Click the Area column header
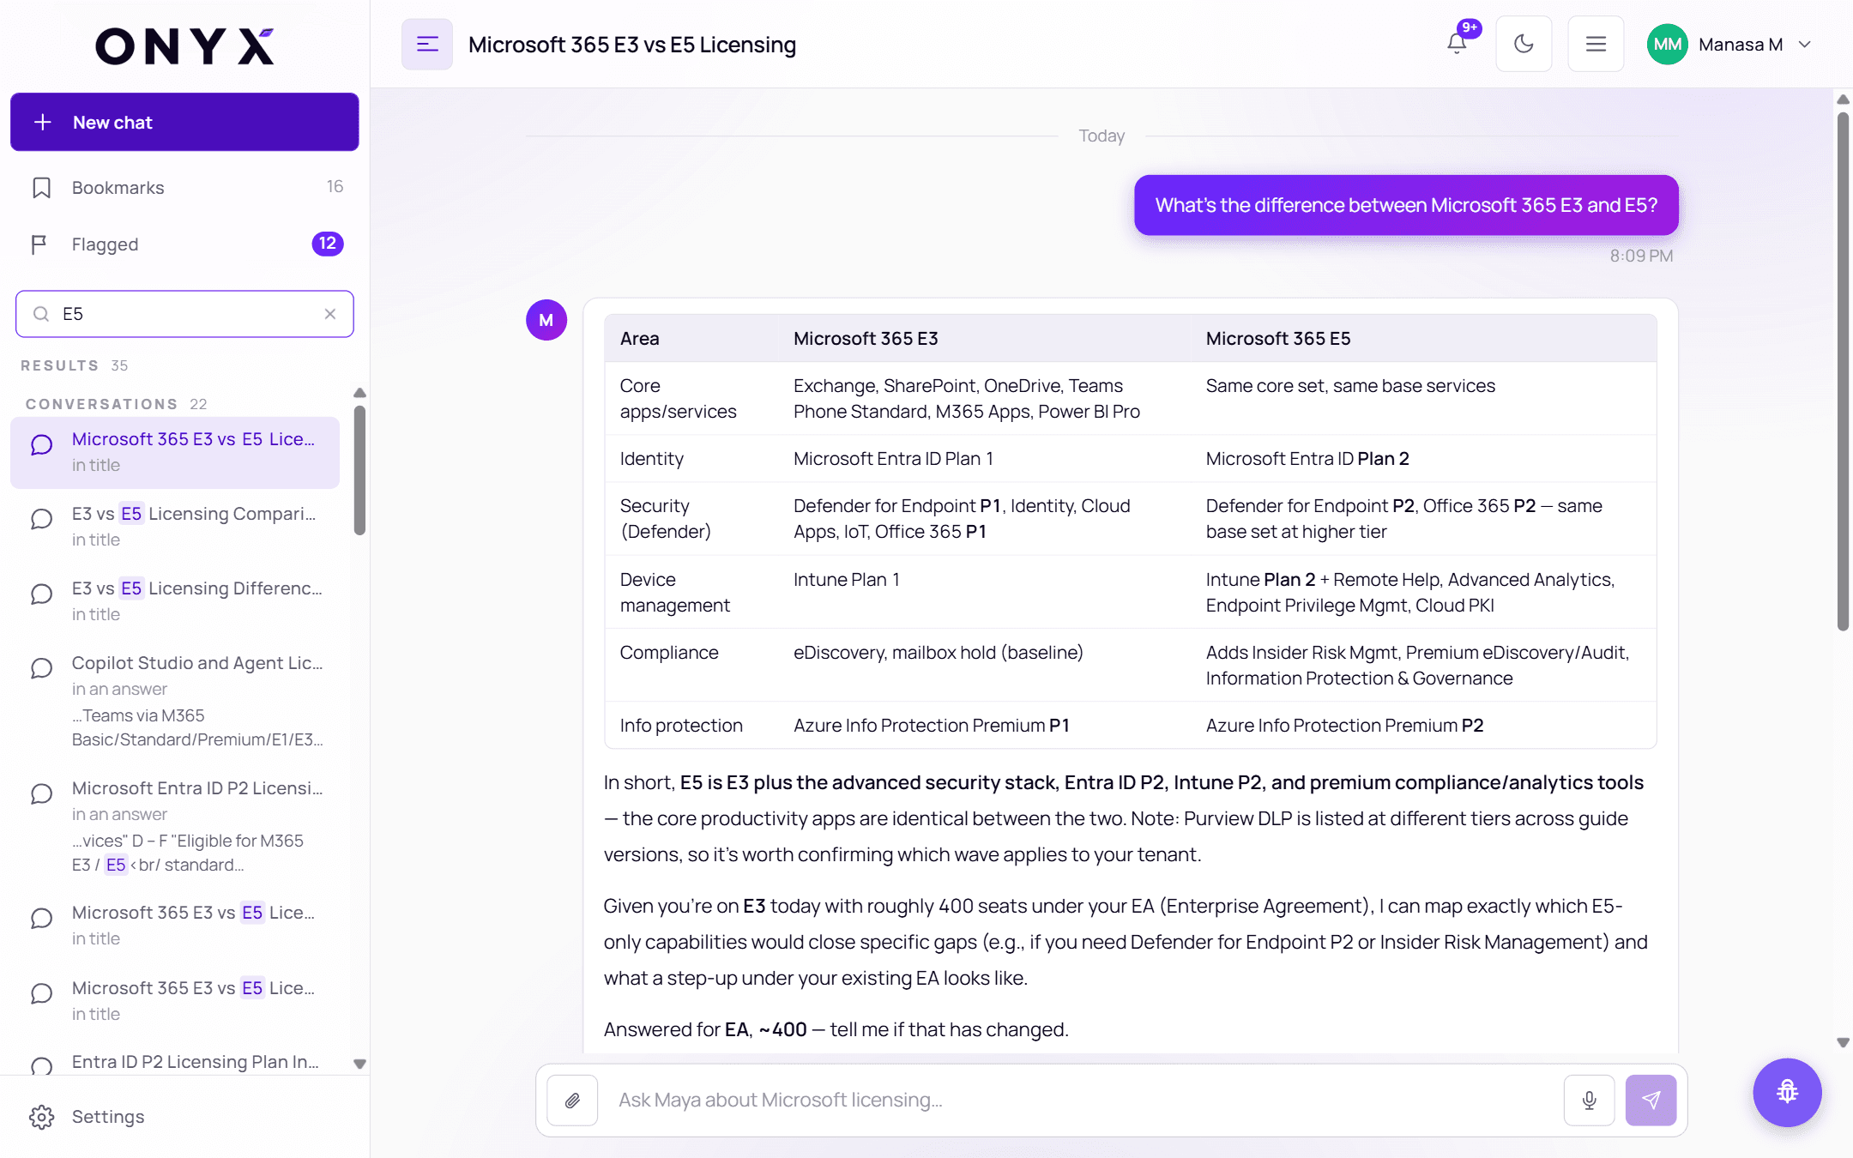Image resolution: width=1853 pixels, height=1158 pixels. point(640,339)
